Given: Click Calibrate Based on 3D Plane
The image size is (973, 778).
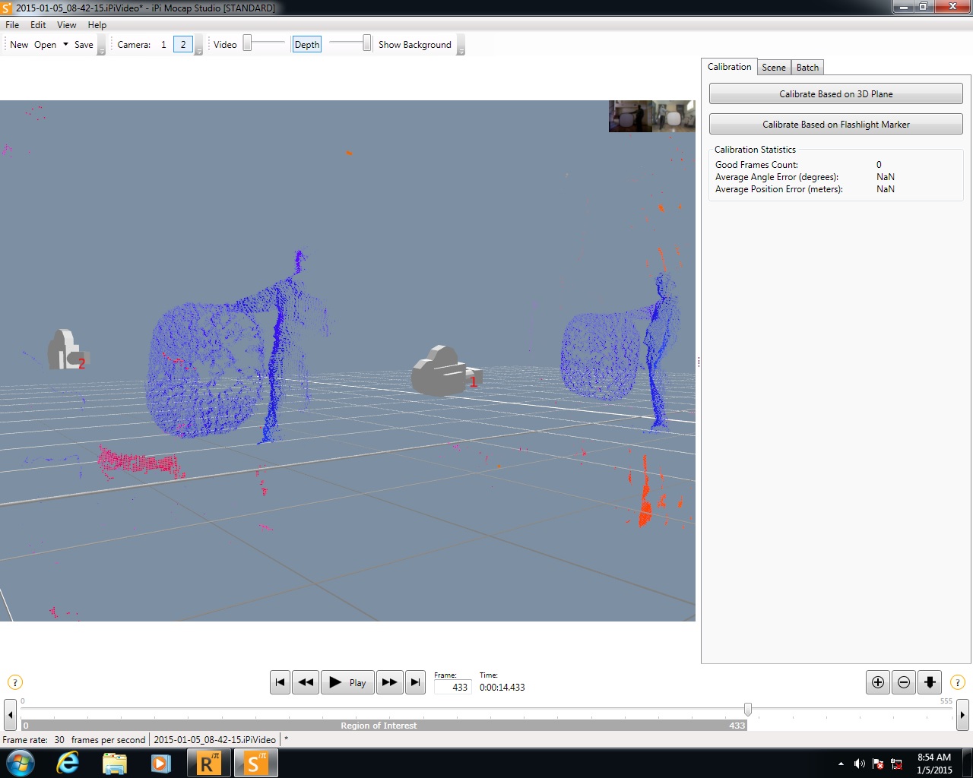Looking at the screenshot, I should 836,94.
